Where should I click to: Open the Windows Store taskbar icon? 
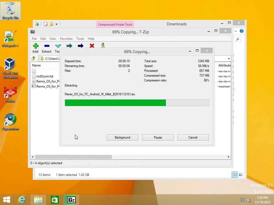[55, 200]
